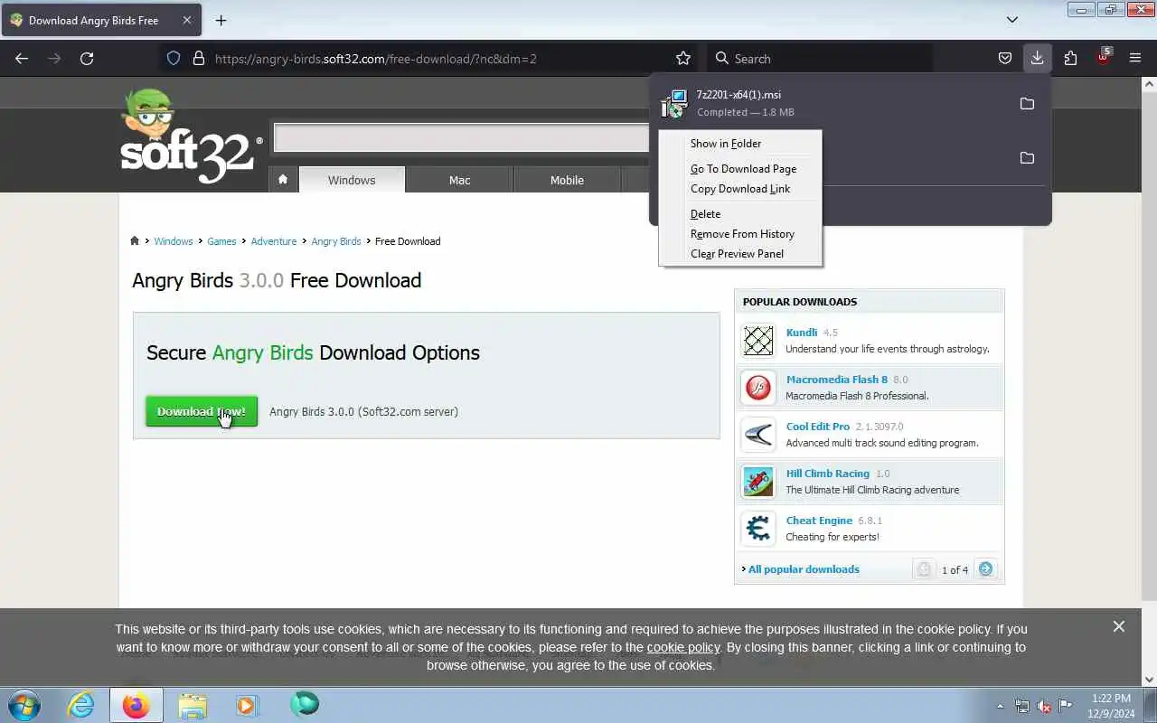Open a new tab with plus
Screen dimensions: 1157x723
(x=221, y=20)
